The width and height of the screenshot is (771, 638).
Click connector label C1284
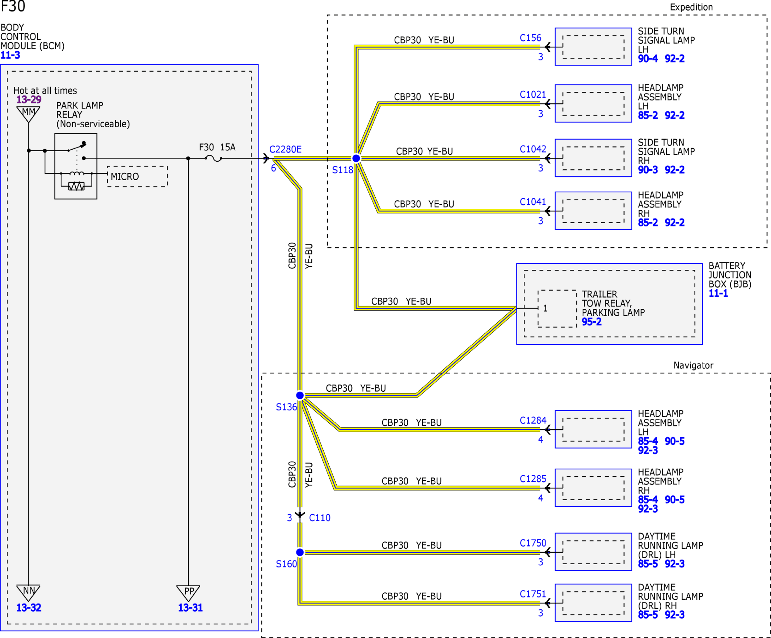tap(533, 420)
